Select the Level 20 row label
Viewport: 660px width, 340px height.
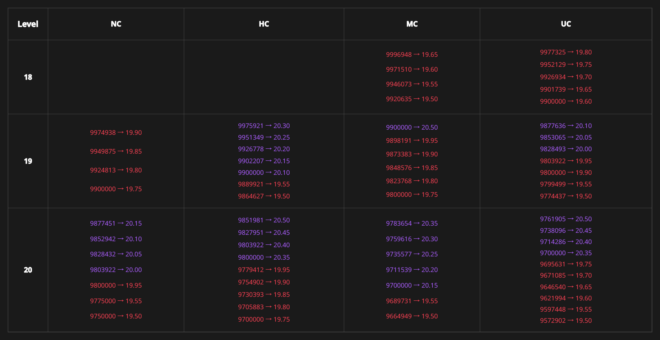[x=28, y=270]
